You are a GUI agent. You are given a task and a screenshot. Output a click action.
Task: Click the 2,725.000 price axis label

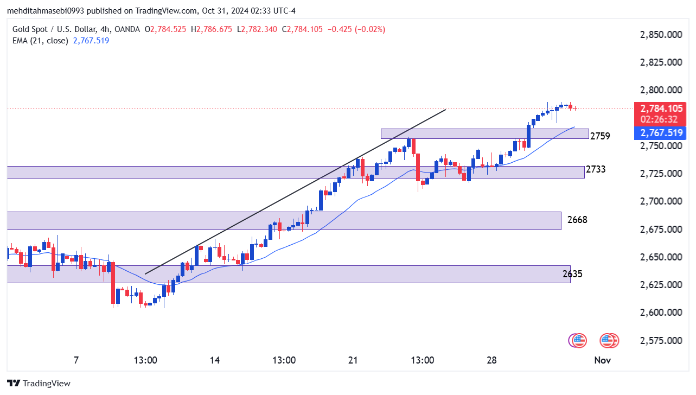[x=661, y=174]
